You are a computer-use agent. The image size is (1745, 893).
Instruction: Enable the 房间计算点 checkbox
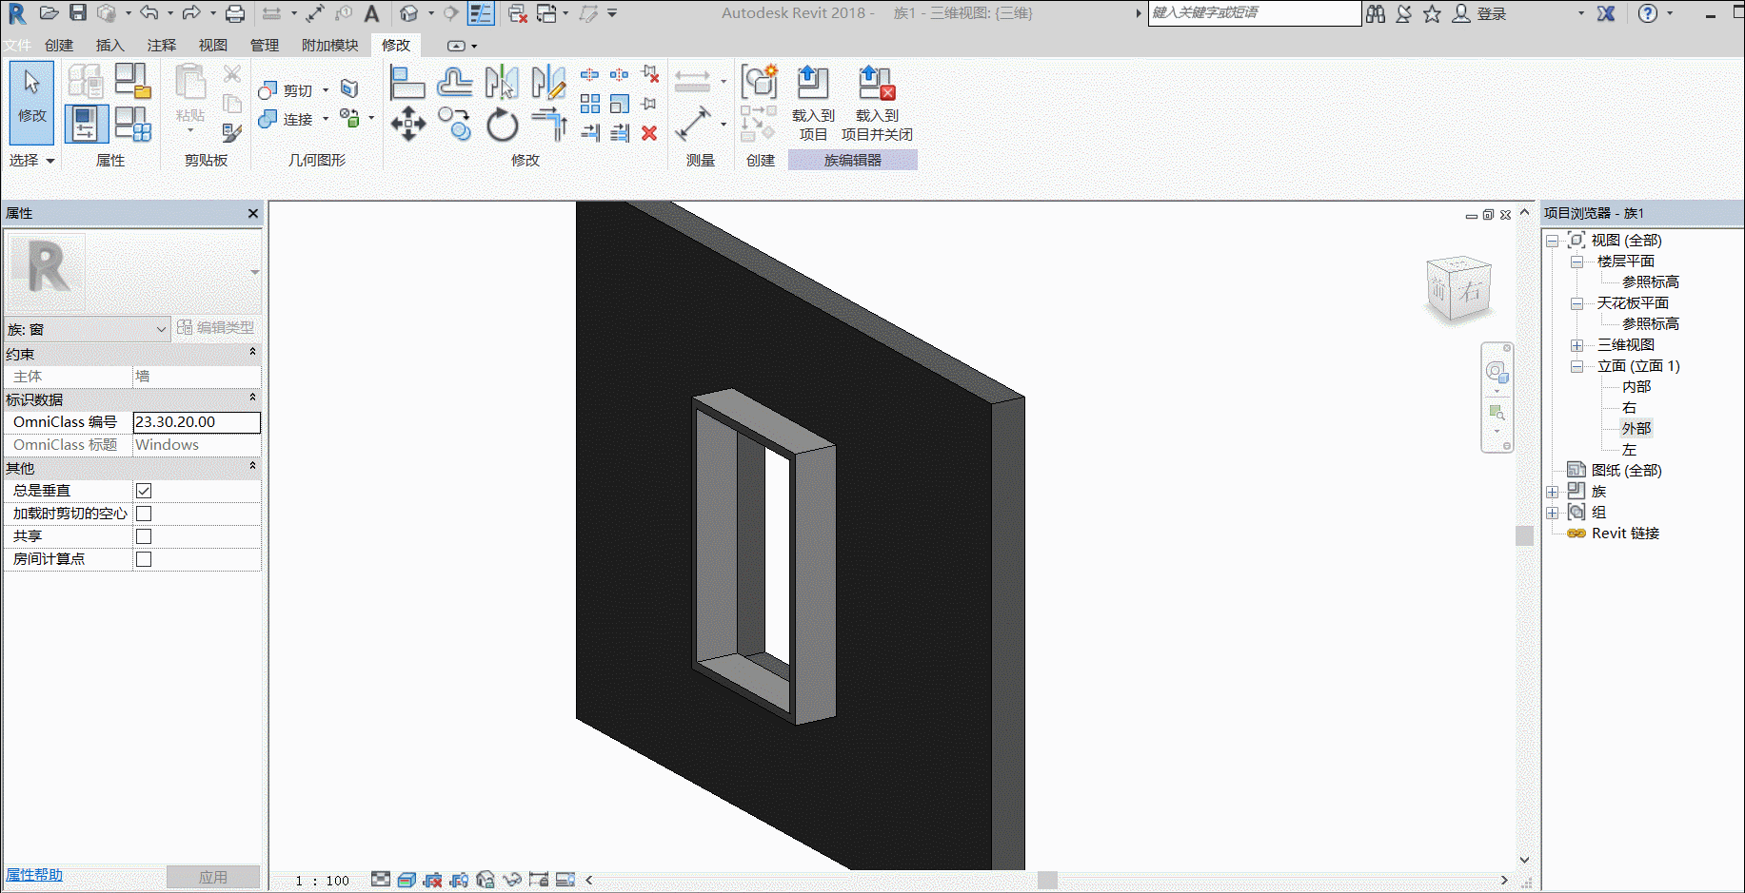pos(144,559)
